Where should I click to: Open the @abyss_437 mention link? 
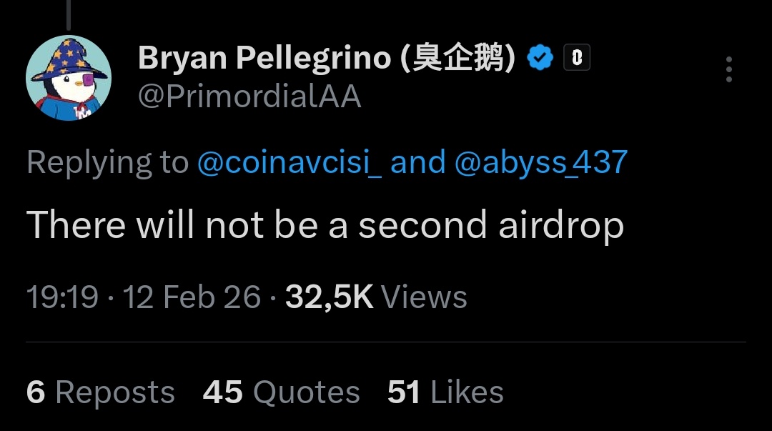click(540, 163)
